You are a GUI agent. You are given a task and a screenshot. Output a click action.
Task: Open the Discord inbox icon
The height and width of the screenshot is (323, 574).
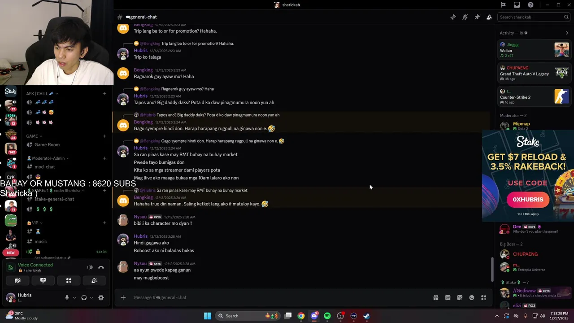click(517, 5)
